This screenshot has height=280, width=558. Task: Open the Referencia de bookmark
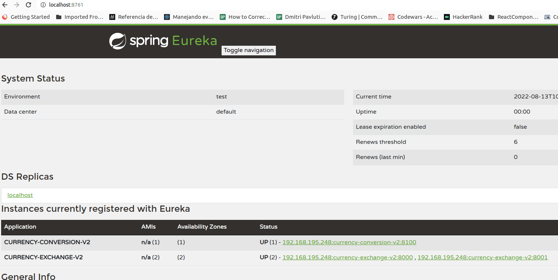coord(134,17)
